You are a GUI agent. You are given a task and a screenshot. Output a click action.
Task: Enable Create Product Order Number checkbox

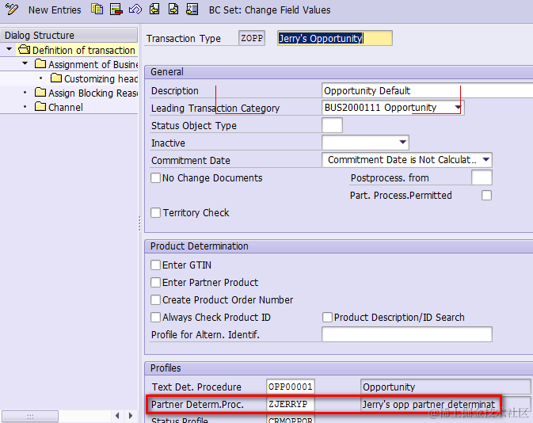(156, 299)
